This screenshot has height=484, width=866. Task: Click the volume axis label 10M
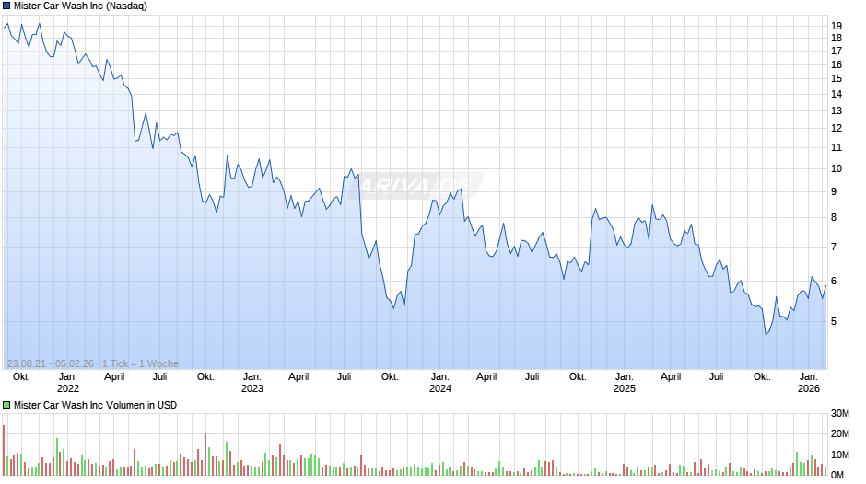[839, 455]
